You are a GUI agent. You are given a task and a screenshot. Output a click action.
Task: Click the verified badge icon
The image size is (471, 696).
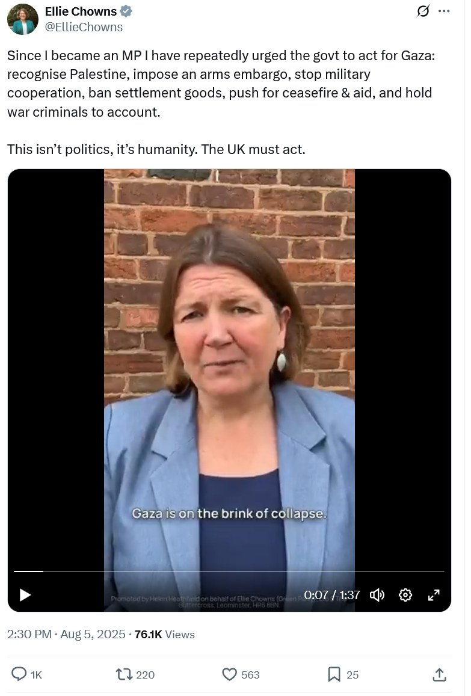126,11
